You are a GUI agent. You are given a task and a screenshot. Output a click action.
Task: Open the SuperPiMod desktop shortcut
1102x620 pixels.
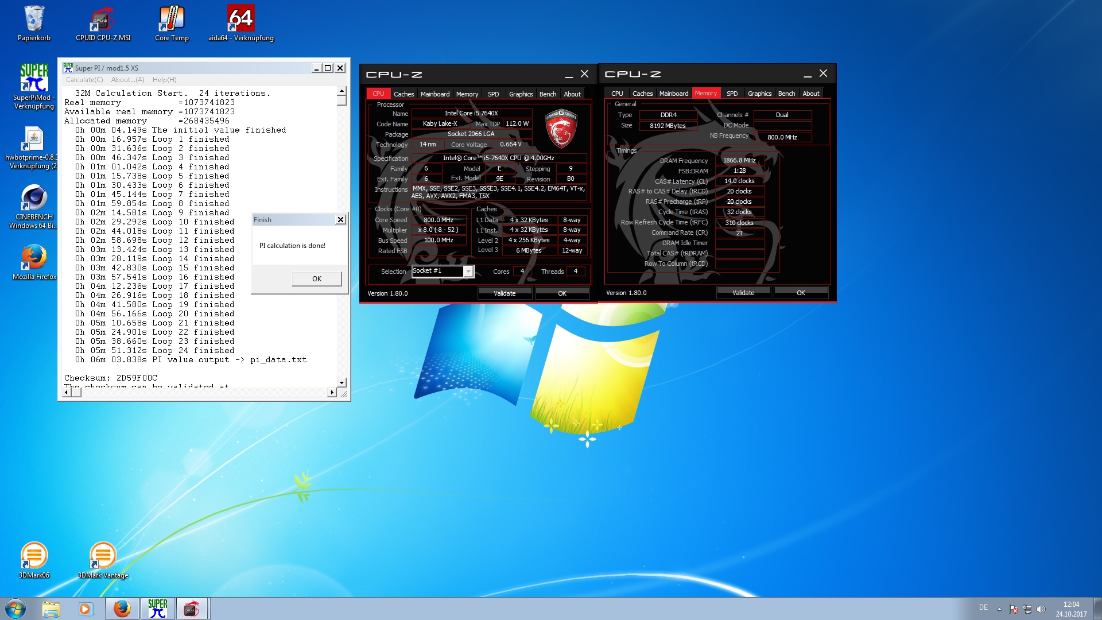tap(34, 86)
